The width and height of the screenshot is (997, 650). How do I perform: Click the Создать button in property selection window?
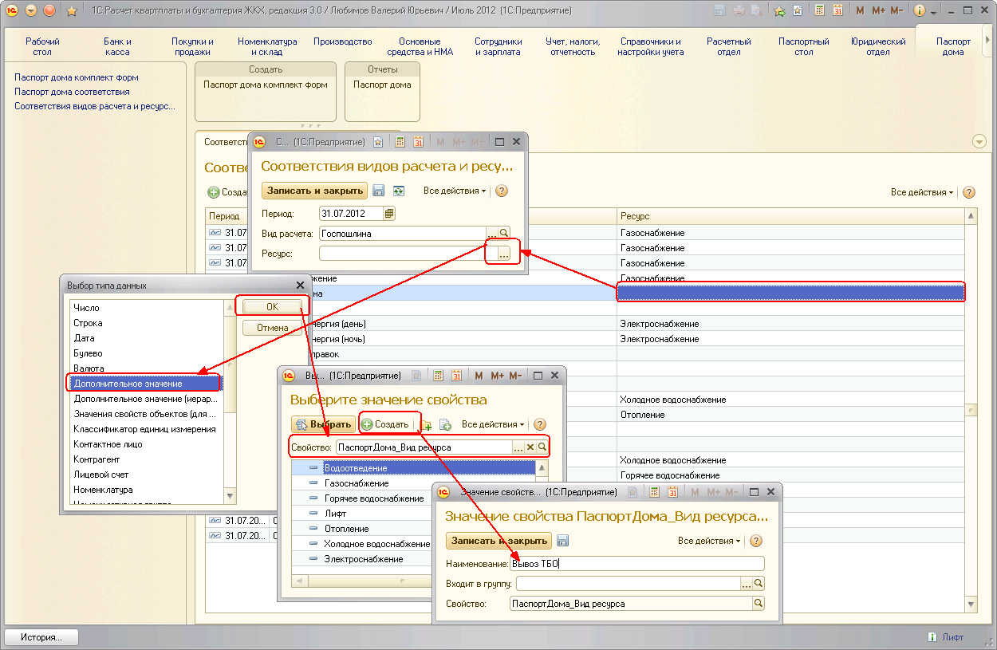tap(385, 424)
